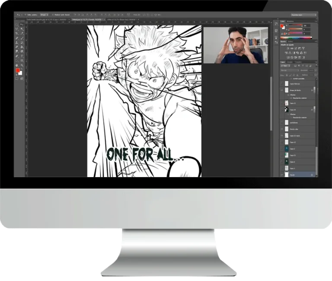The width and height of the screenshot is (332, 281).
Task: Select the Brush tool
Action: click(x=22, y=38)
